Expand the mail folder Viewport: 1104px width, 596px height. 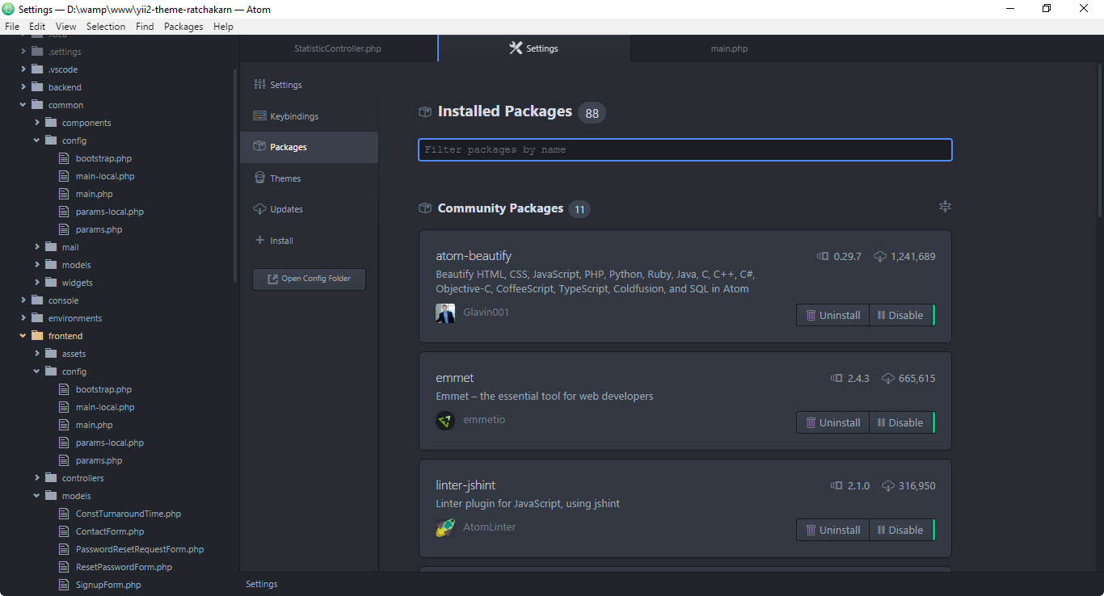[x=37, y=247]
